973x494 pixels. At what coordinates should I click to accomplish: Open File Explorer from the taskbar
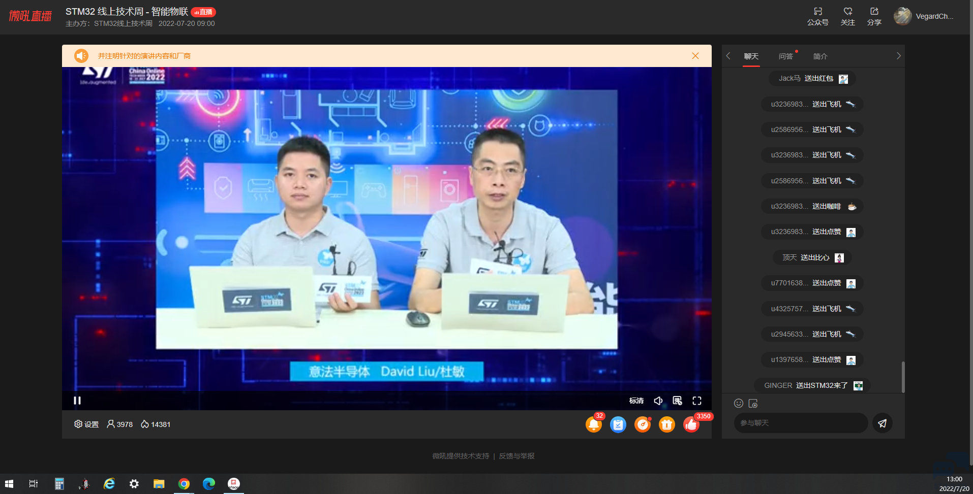pos(159,484)
